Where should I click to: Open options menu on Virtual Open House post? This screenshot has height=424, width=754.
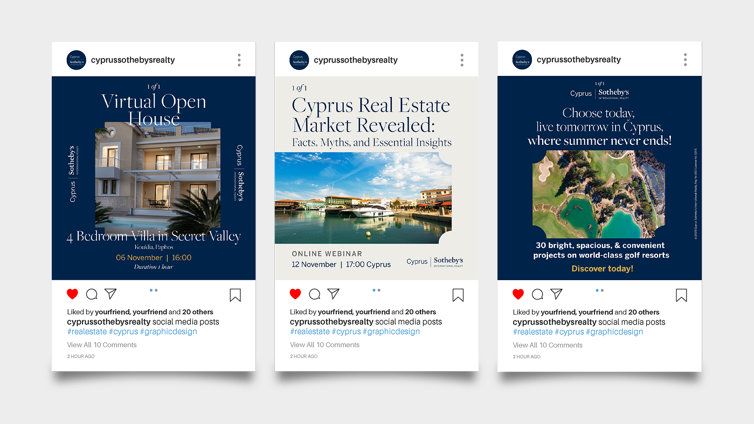point(239,60)
